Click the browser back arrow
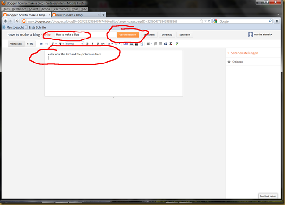 pyautogui.click(x=6, y=21)
